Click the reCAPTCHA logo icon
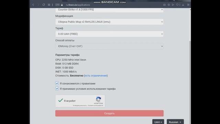 tap(98, 99)
